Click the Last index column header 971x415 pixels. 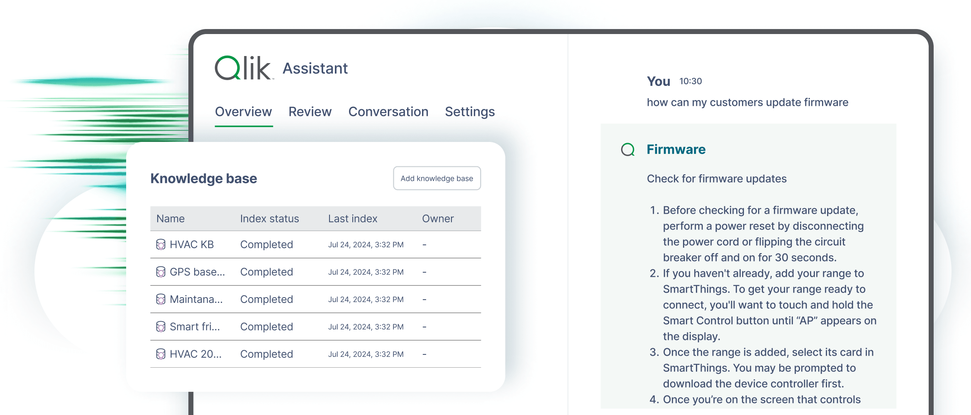click(353, 219)
